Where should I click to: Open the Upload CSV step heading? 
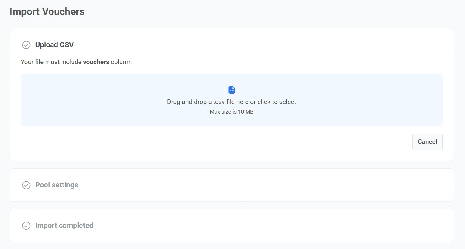[x=54, y=45]
